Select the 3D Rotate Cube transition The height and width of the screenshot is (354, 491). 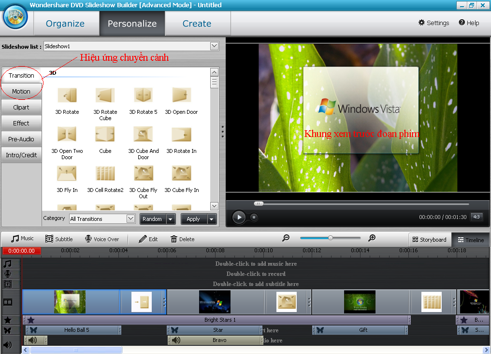105,95
